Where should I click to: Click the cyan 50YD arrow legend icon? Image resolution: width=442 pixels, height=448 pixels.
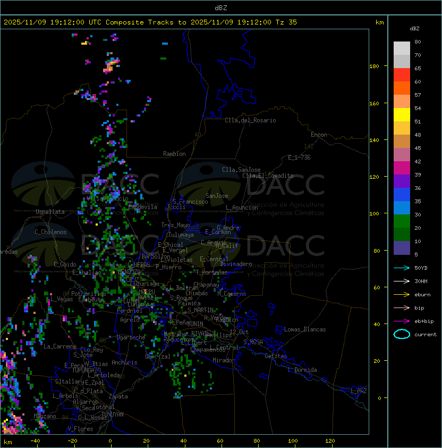point(402,268)
